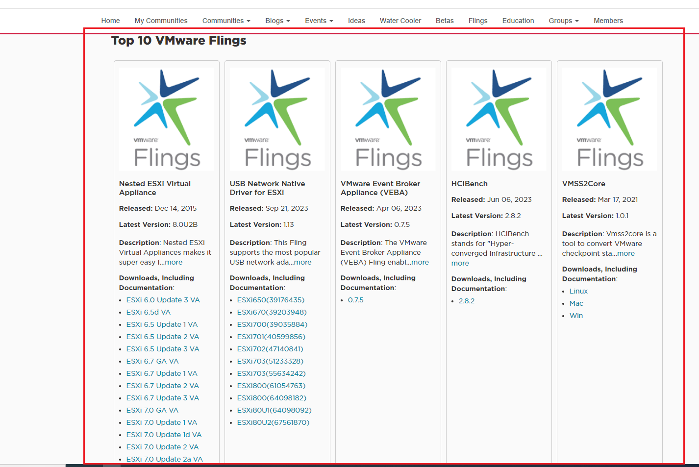The image size is (699, 467).
Task: Download ESXi 6.7 Update 2 VA
Action: pyautogui.click(x=163, y=386)
